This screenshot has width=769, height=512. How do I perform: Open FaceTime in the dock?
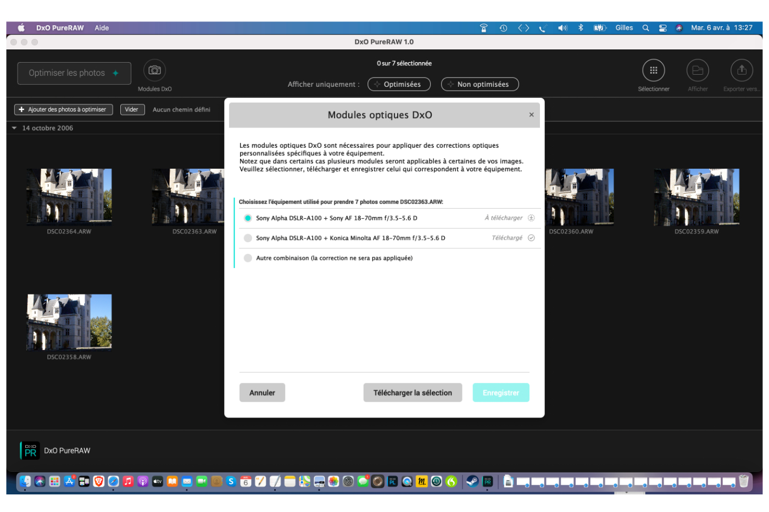[202, 481]
